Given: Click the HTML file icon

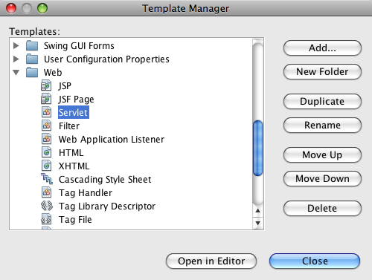Looking at the screenshot, I should pos(46,152).
